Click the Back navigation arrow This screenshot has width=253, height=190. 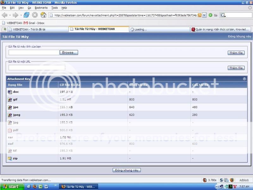tap(4, 15)
